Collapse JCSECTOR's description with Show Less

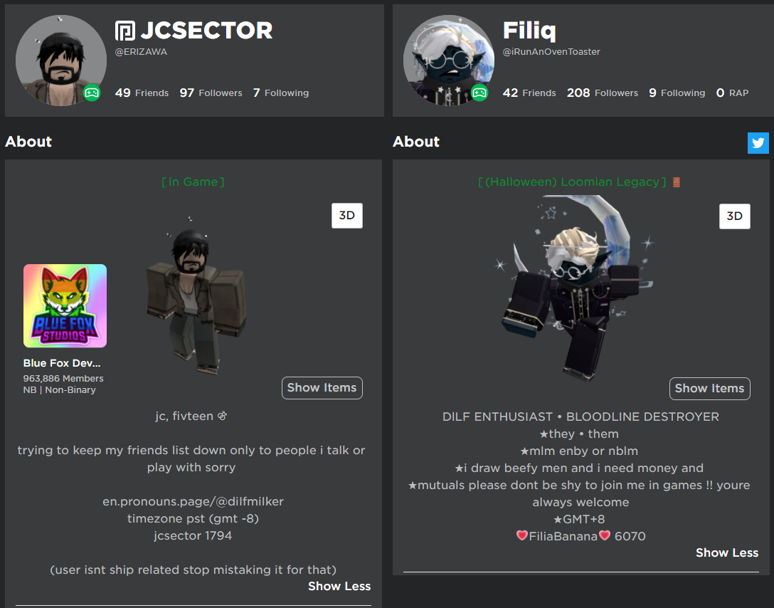click(x=339, y=586)
